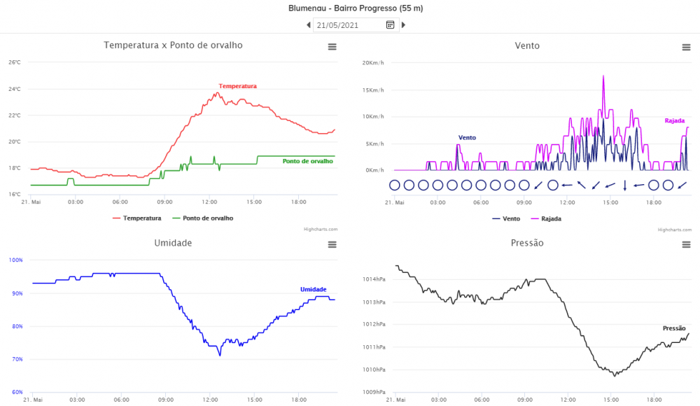Click the first calm wind circle marker
This screenshot has width=700, height=406.
point(394,185)
